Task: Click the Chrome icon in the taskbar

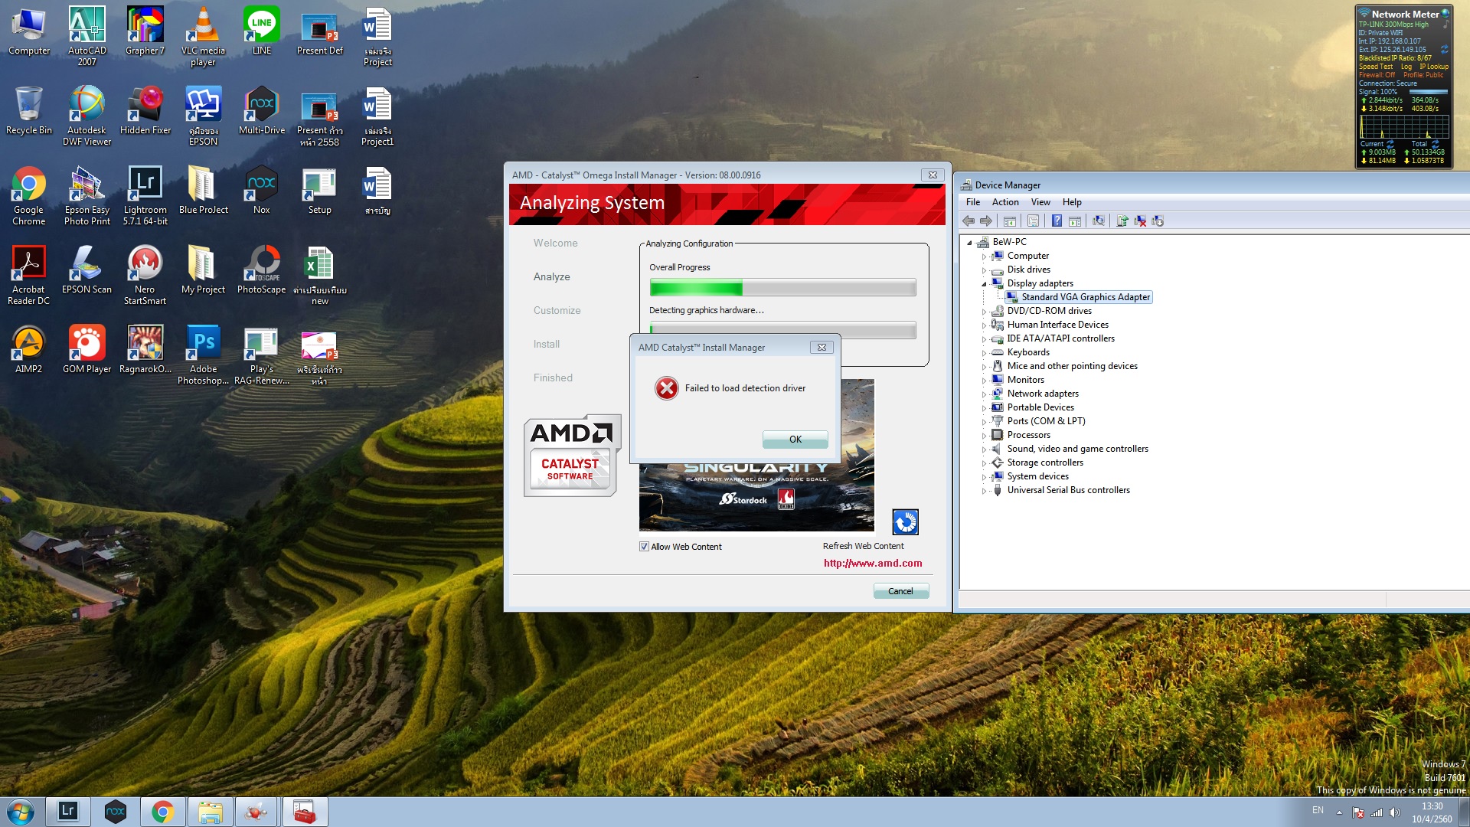Action: coord(162,812)
